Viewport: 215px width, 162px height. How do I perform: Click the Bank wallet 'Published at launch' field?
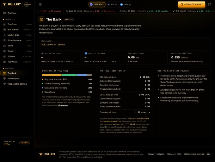click(x=125, y=43)
